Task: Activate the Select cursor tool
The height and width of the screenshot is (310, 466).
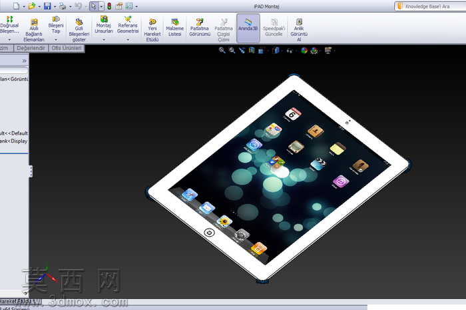Action: [x=94, y=6]
